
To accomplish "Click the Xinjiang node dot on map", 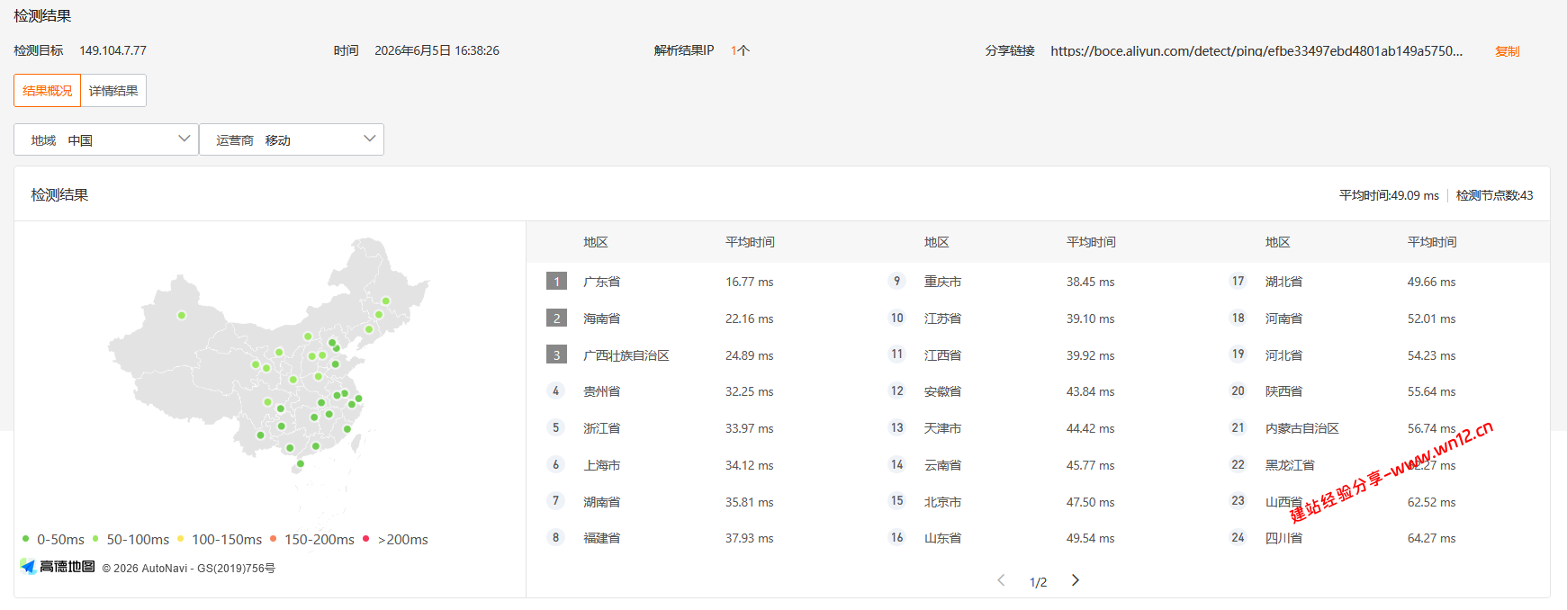I will (x=182, y=315).
